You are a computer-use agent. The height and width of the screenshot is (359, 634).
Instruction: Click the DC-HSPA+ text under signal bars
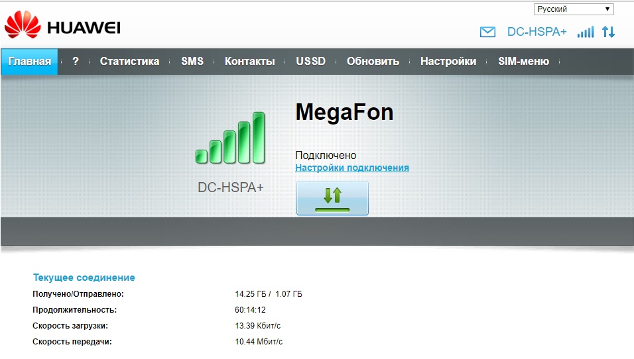pos(231,187)
